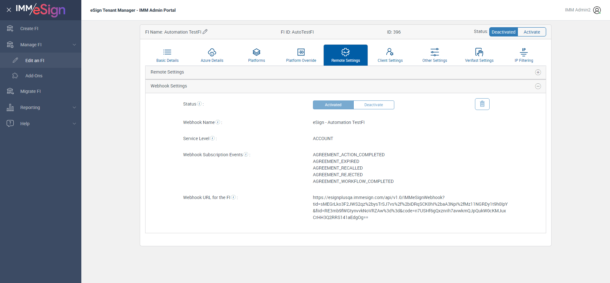Viewport: 610px width, 283px height.
Task: Activate the FI using Activate toggle
Action: pyautogui.click(x=532, y=32)
